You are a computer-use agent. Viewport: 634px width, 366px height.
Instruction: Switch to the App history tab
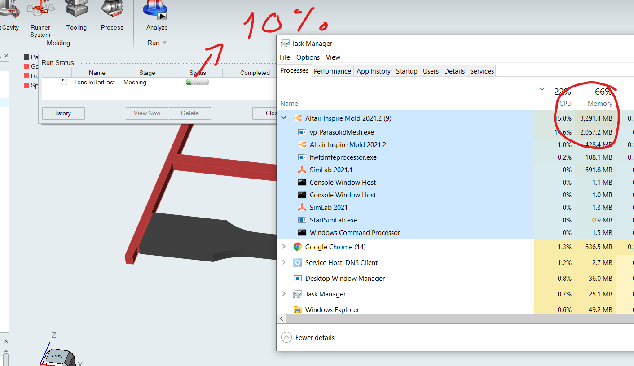coord(374,71)
